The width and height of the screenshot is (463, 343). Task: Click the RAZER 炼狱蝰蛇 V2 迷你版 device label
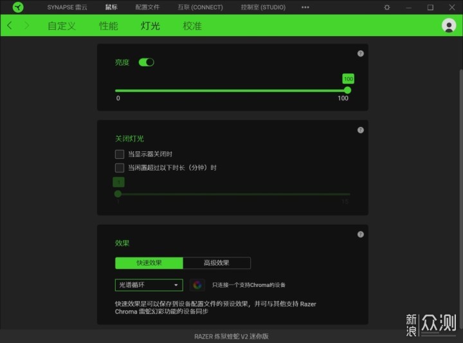[x=232, y=337]
